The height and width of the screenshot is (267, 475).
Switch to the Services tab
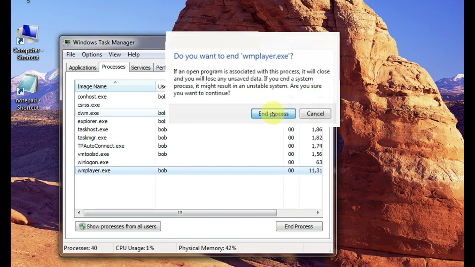click(141, 67)
